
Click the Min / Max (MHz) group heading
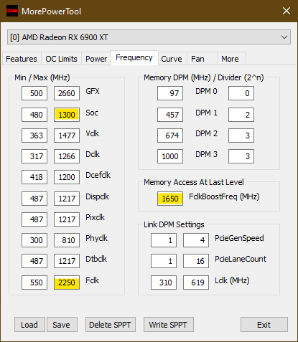pyautogui.click(x=42, y=77)
